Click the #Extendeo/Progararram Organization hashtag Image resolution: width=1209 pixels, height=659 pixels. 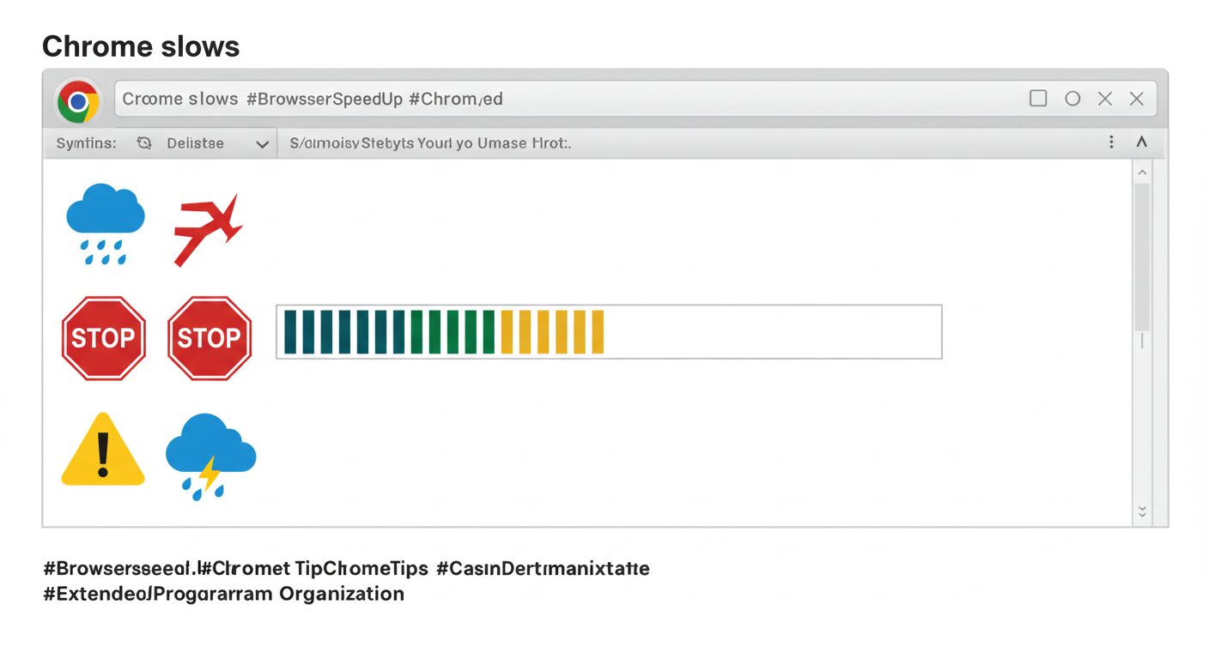click(223, 594)
